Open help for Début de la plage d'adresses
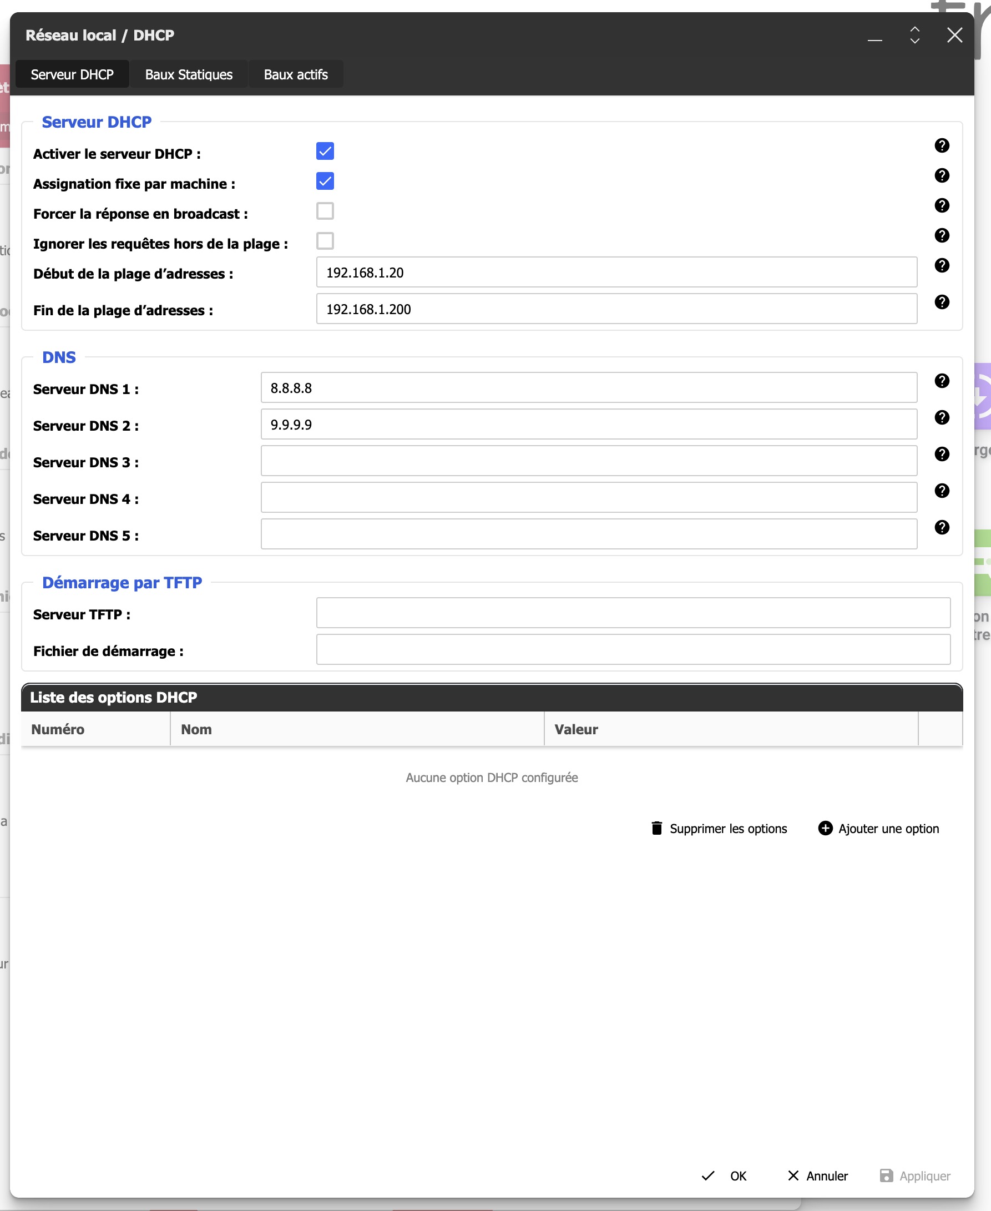 point(942,265)
